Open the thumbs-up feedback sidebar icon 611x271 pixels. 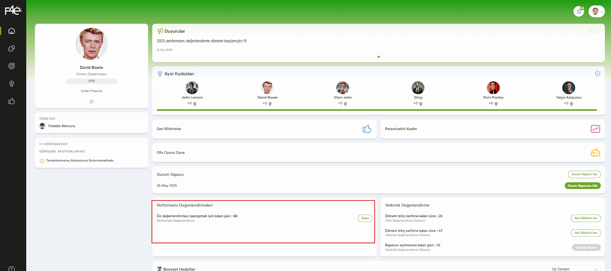click(x=11, y=101)
